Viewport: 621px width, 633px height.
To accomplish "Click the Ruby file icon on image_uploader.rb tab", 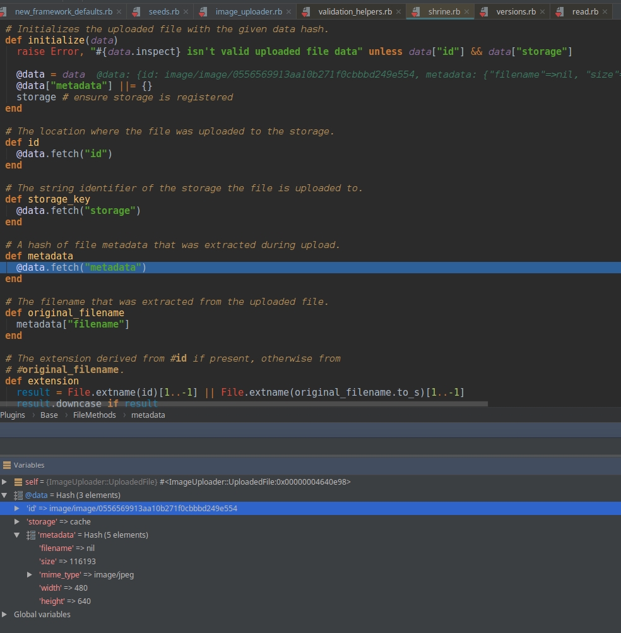I will (203, 12).
